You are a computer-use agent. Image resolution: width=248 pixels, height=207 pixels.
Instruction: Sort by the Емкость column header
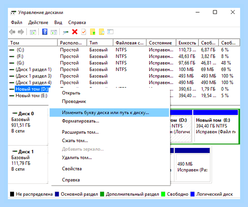click(x=188, y=43)
